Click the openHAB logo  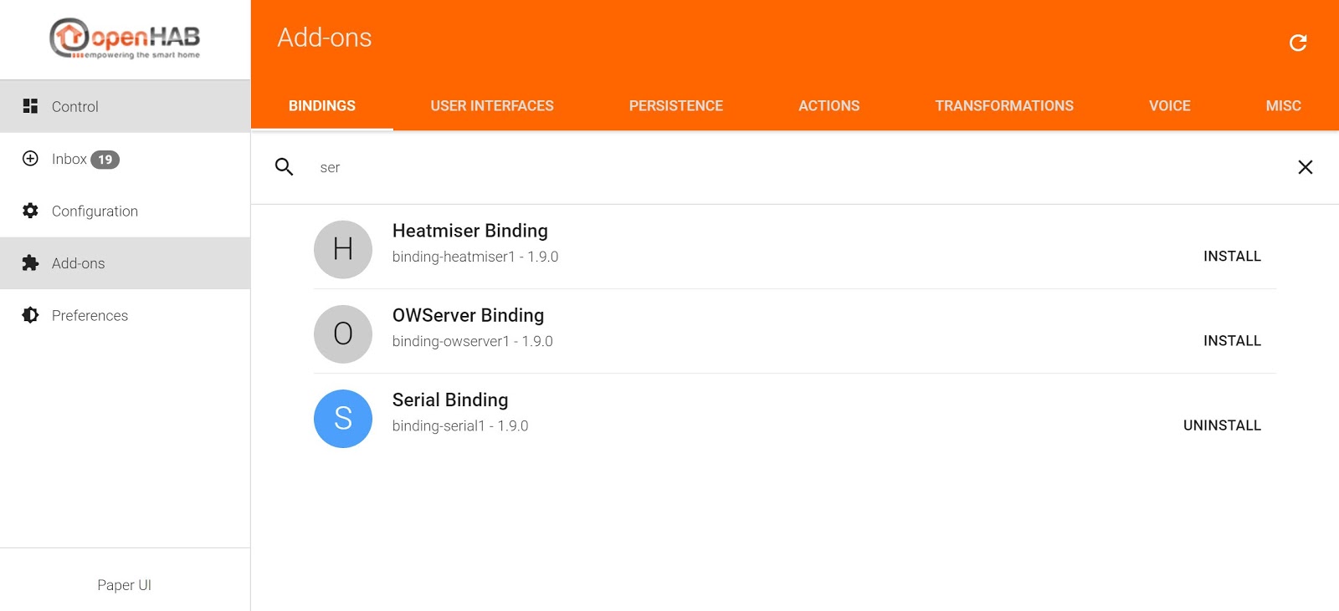[x=125, y=38]
